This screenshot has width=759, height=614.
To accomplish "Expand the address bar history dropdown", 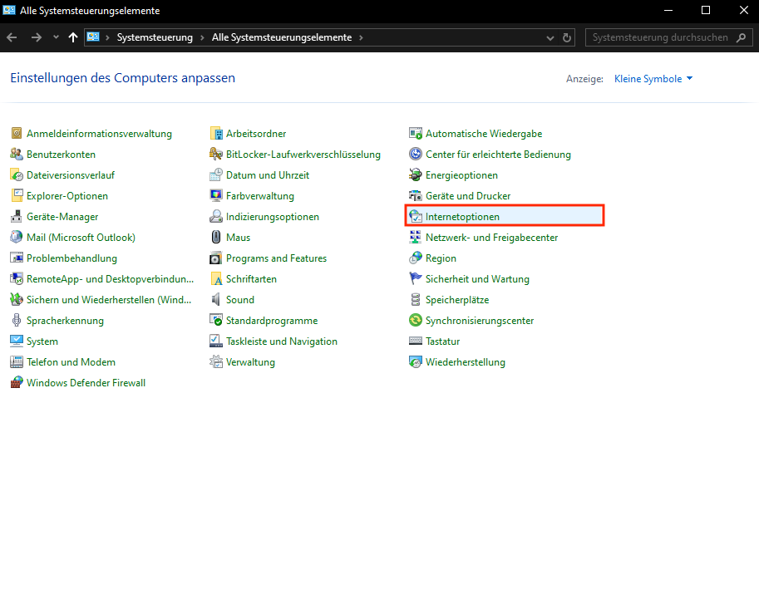I will coord(550,38).
